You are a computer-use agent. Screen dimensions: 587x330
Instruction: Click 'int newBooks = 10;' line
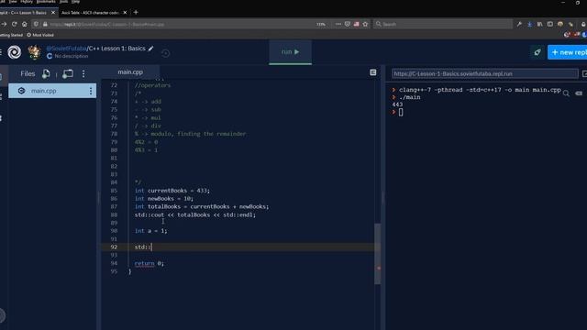164,199
